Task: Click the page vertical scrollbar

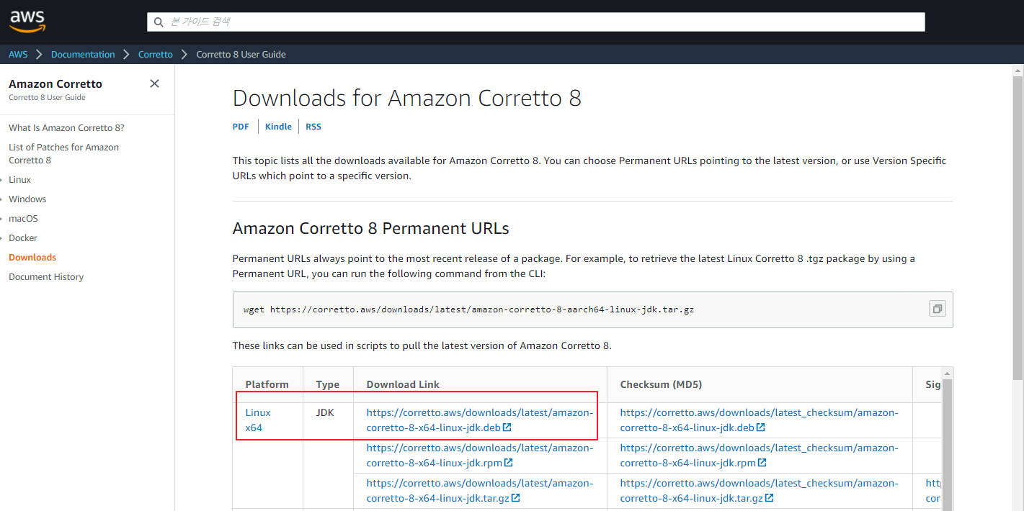Action: pos(1018,227)
